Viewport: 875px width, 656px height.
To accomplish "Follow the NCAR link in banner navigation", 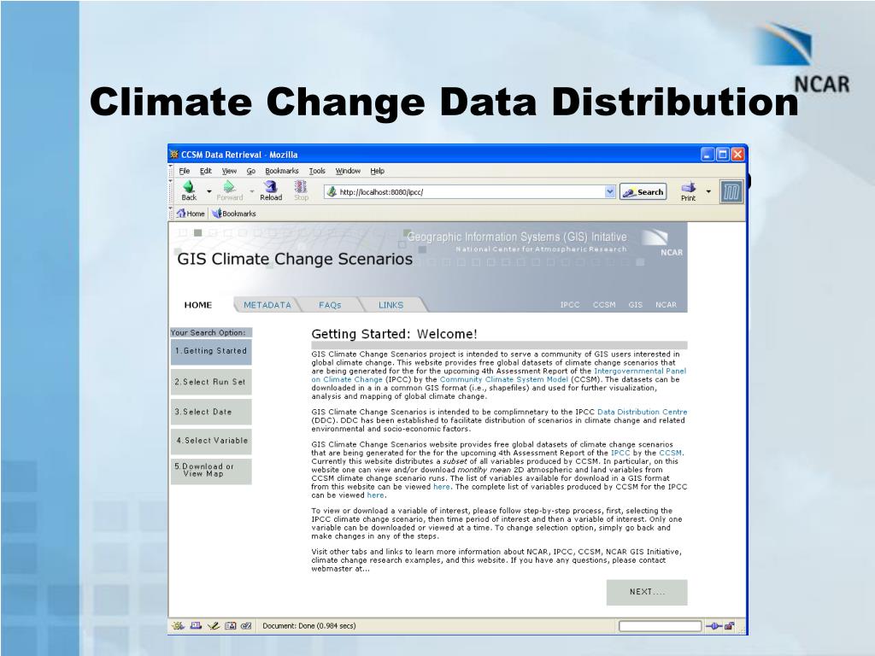I will tap(666, 305).
